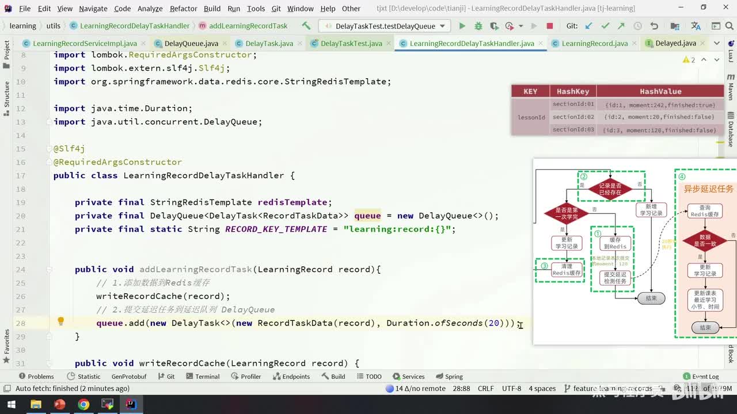This screenshot has width=737, height=414.
Task: Open the Problems tool window
Action: click(36, 377)
